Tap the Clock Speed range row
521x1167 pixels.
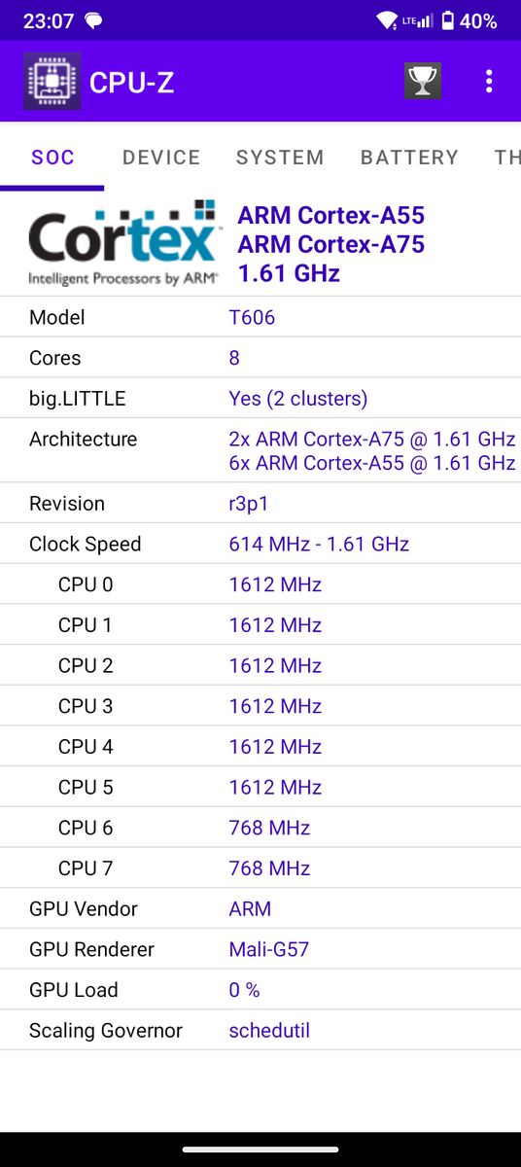pyautogui.click(x=260, y=544)
